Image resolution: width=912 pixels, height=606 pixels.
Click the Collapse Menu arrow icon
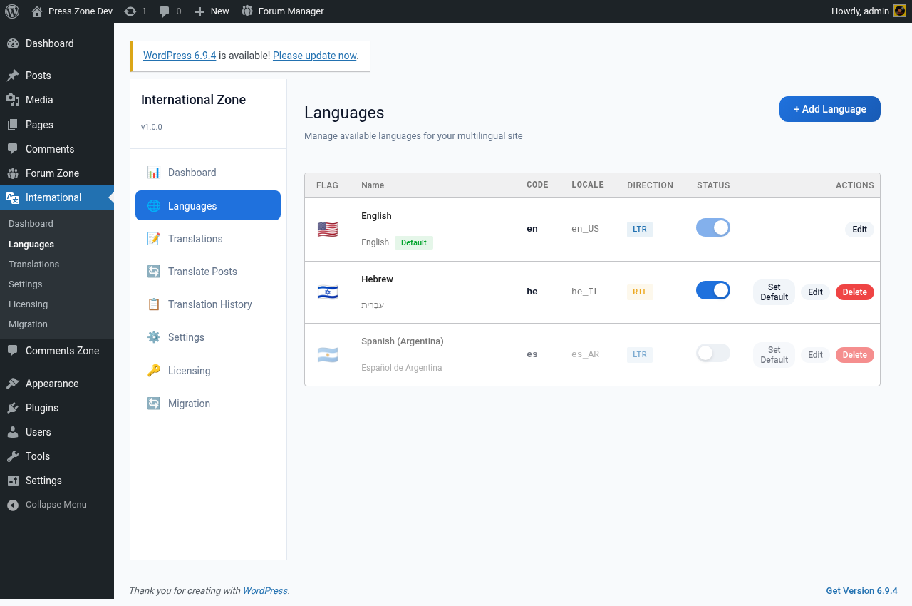coord(13,505)
